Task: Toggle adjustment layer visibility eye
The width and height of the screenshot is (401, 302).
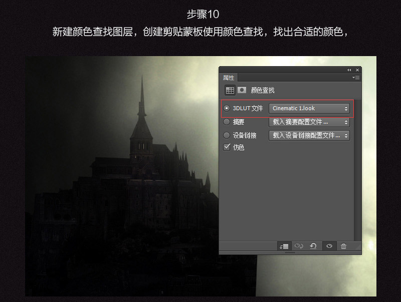Action: point(329,246)
